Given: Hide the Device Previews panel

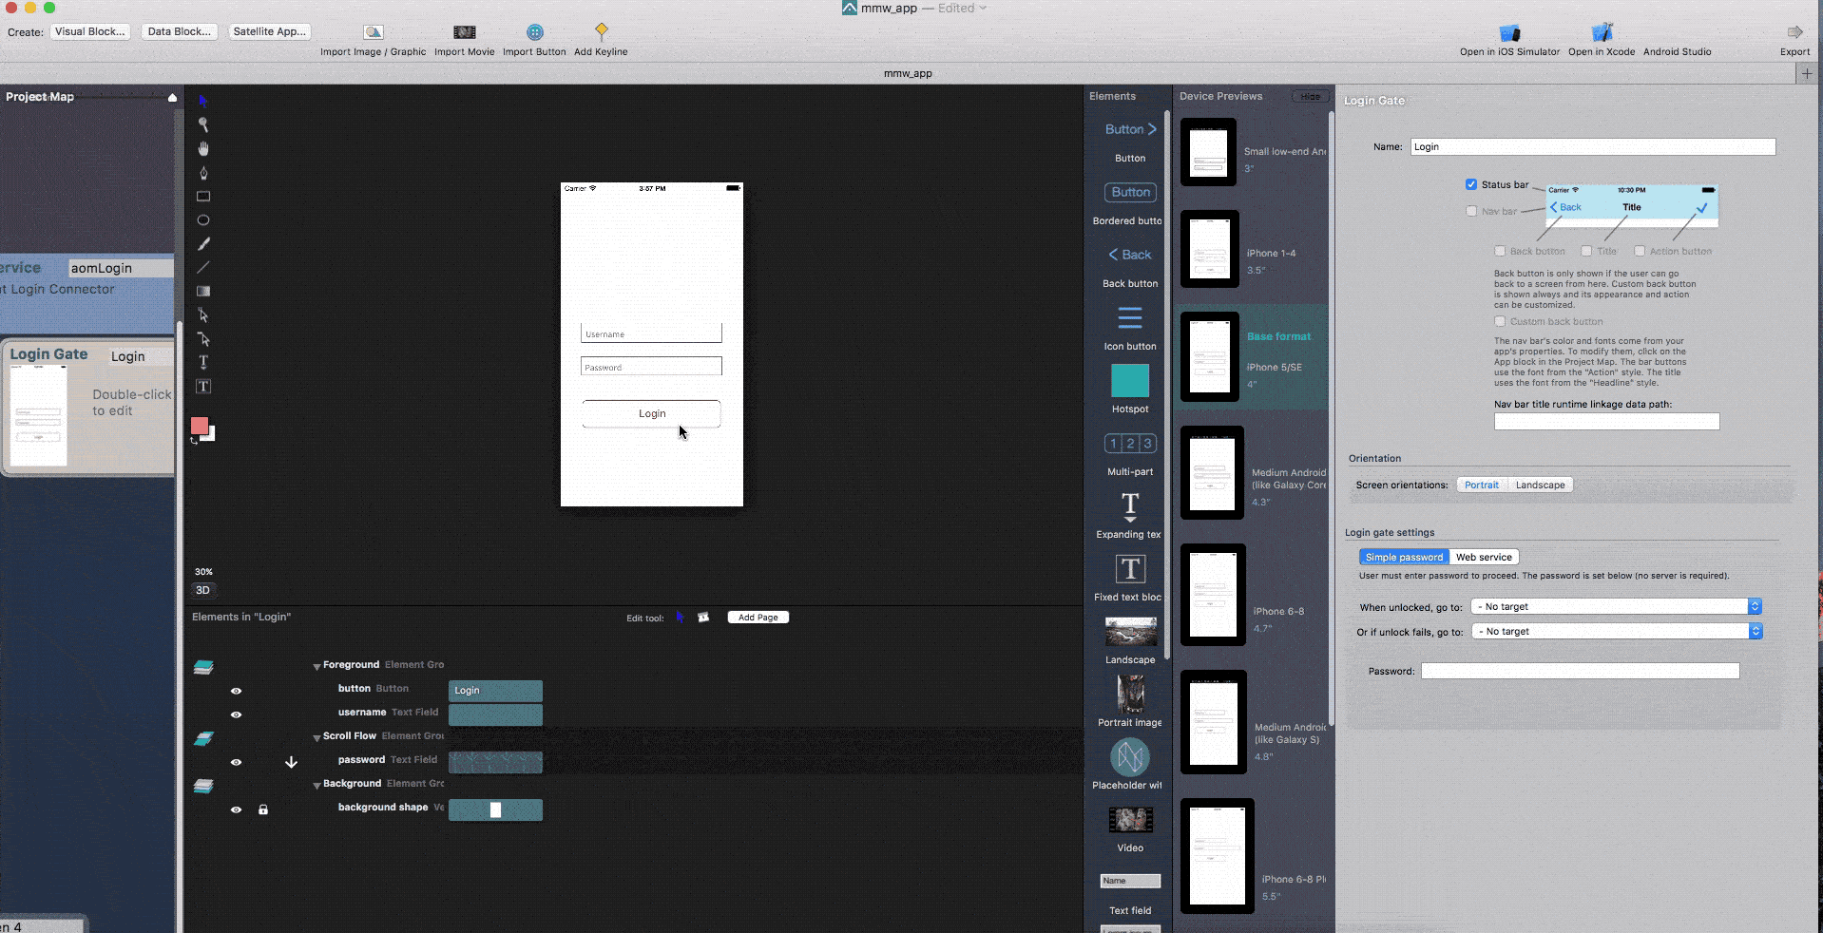Looking at the screenshot, I should click(x=1311, y=97).
